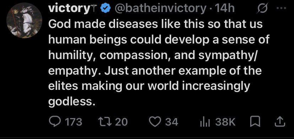The height and width of the screenshot is (139, 294).
Task: Click the 14h timestamp
Action: pos(225,8)
